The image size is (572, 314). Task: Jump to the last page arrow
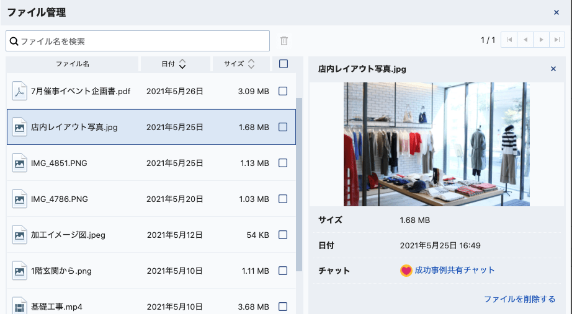[558, 40]
